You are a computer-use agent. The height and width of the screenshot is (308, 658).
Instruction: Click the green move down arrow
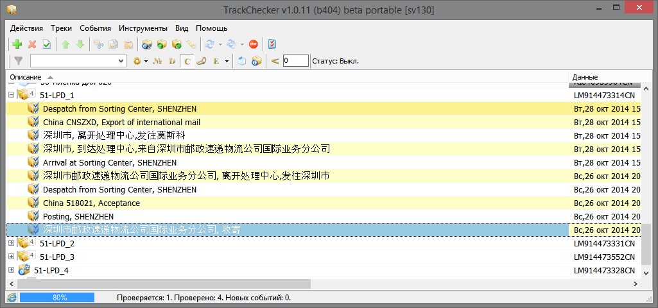[x=80, y=44]
